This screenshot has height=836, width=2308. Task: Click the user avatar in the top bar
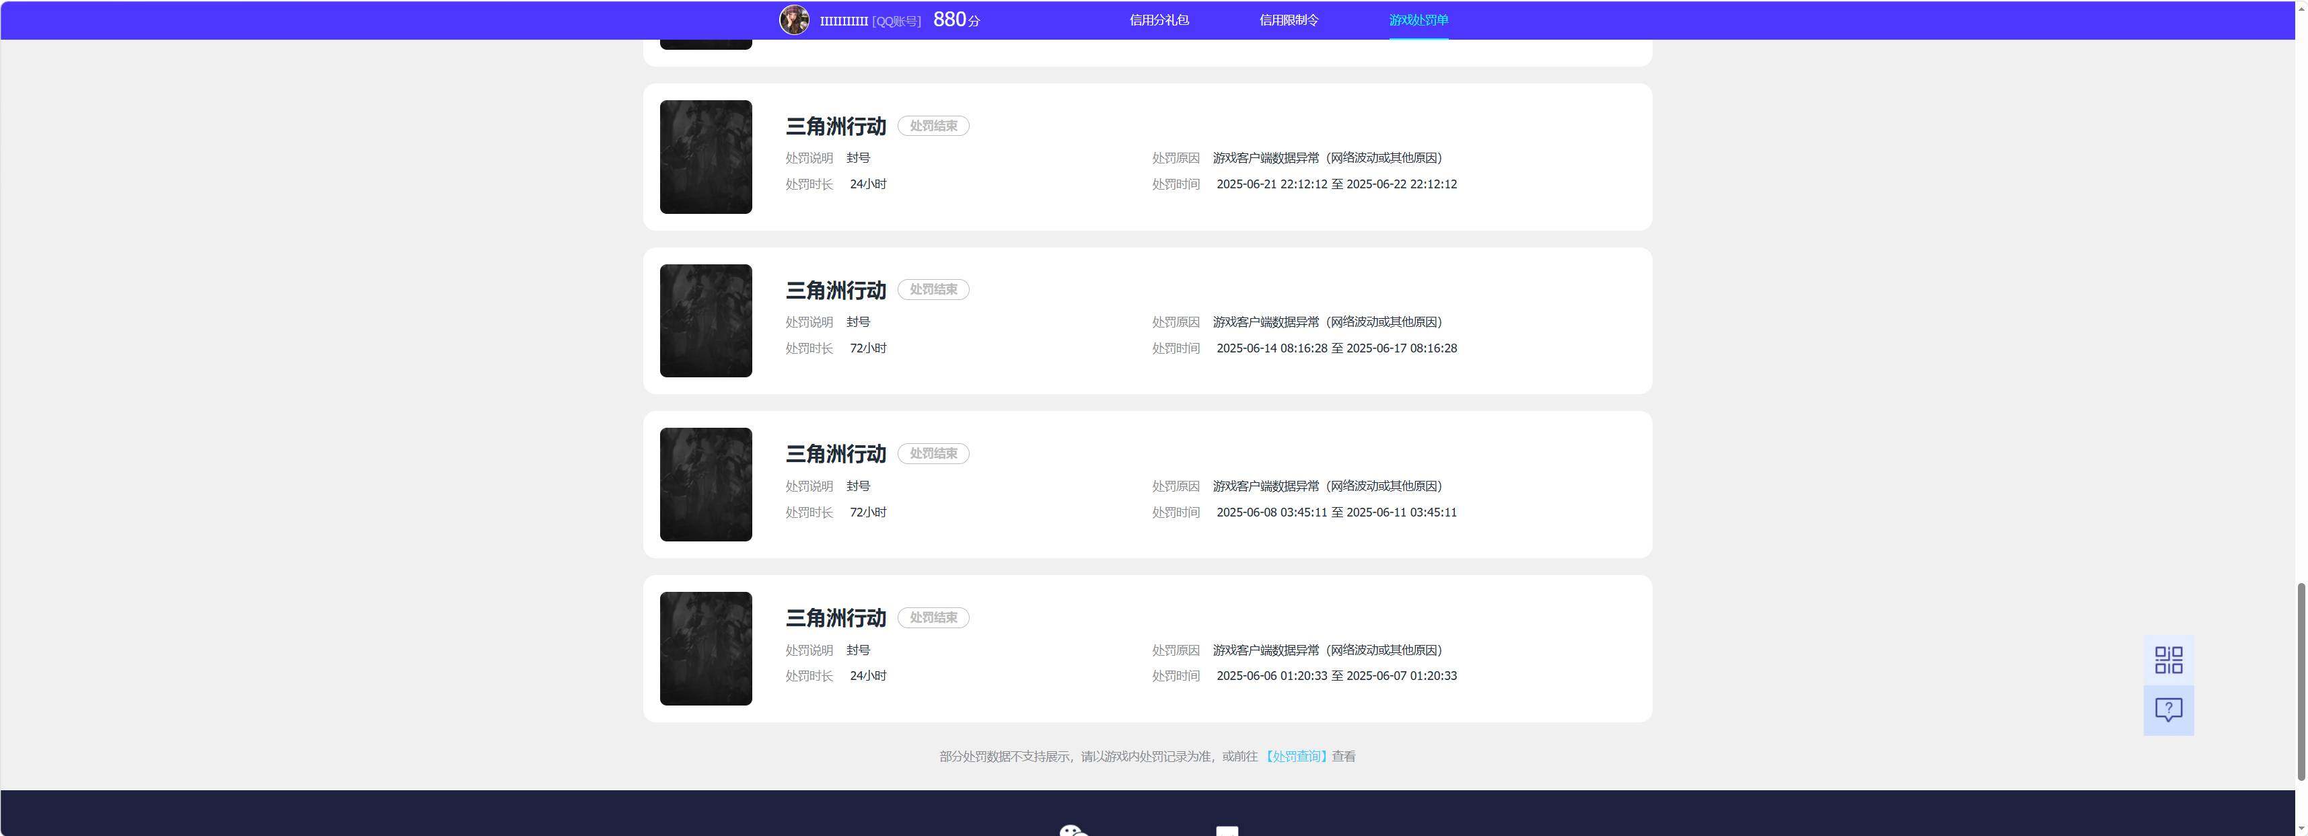pos(794,20)
